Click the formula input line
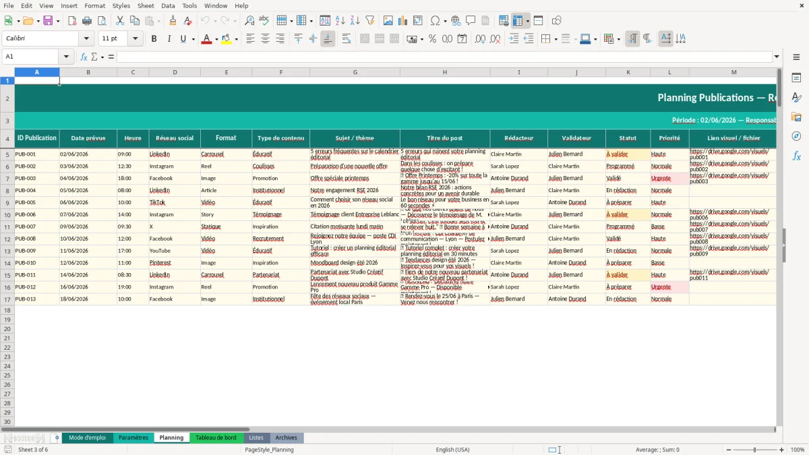This screenshot has width=809, height=455. [444, 57]
